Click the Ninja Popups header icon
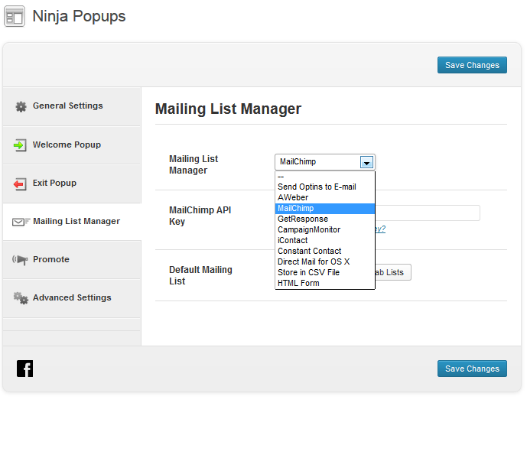The height and width of the screenshot is (458, 527). [15, 16]
